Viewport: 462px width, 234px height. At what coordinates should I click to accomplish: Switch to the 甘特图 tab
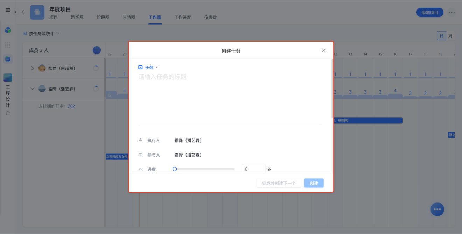129,17
